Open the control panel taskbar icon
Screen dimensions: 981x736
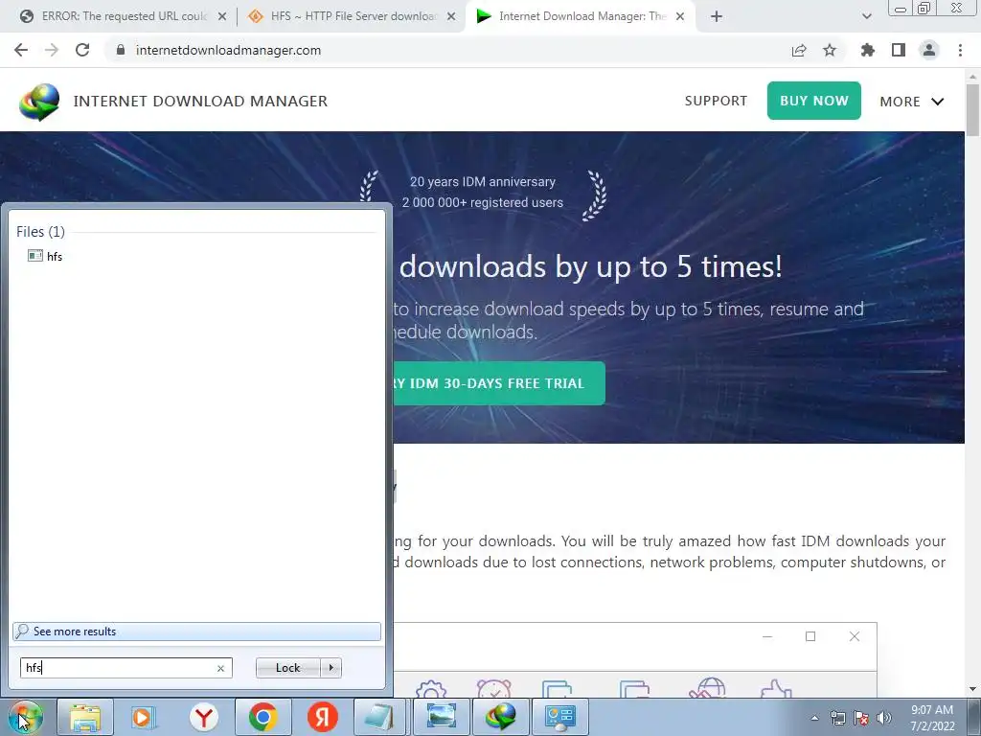[x=559, y=717]
